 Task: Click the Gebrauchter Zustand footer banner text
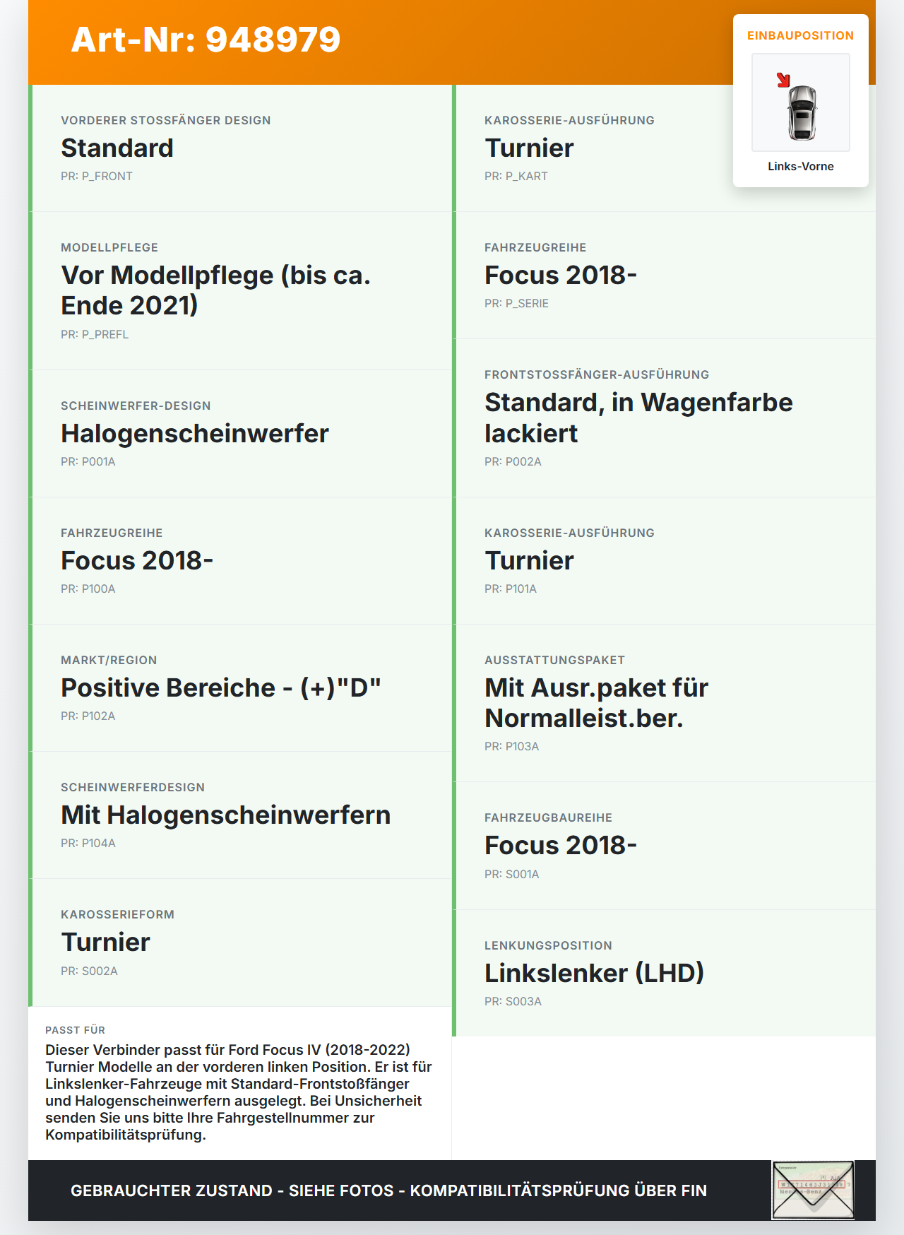pyautogui.click(x=388, y=1190)
